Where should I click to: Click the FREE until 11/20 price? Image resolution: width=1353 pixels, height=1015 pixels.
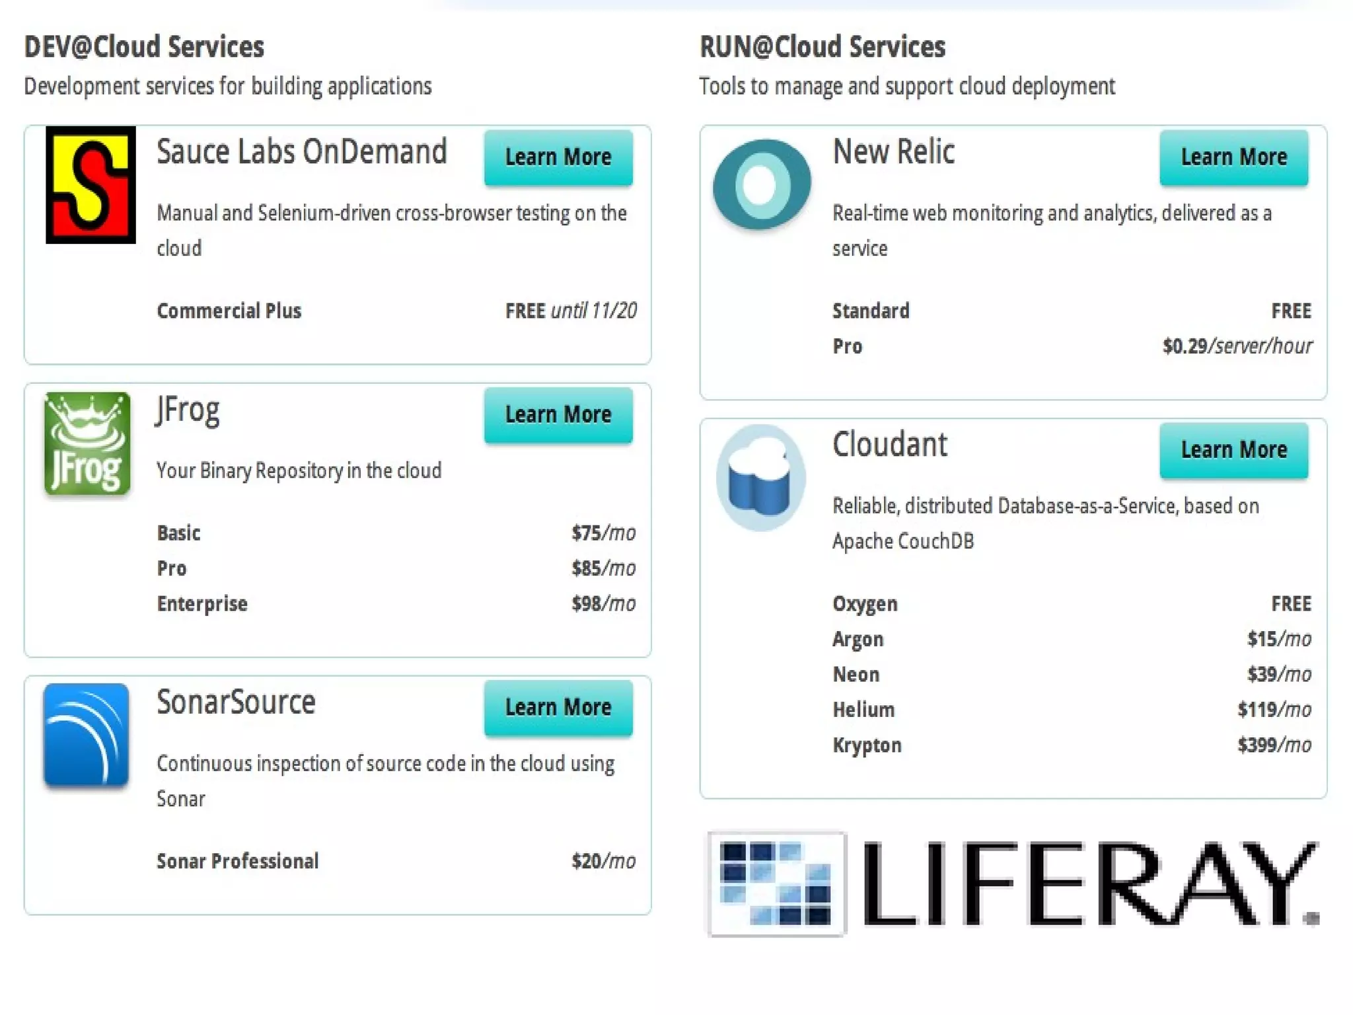pyautogui.click(x=571, y=311)
